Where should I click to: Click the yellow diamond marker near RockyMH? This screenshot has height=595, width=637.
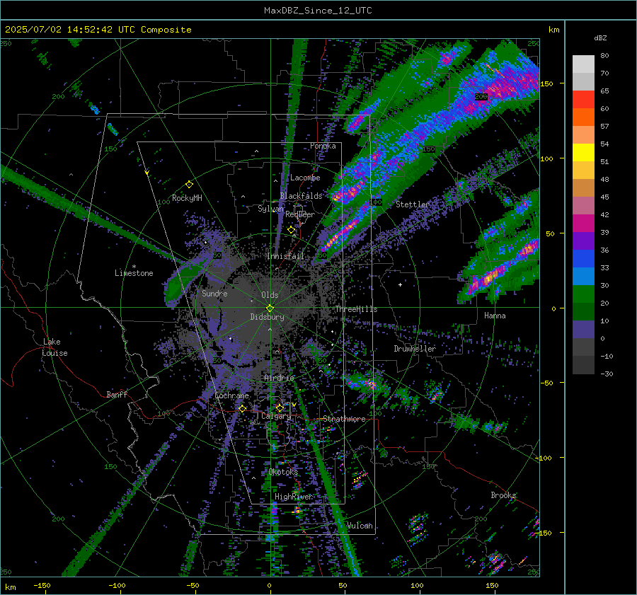[189, 185]
